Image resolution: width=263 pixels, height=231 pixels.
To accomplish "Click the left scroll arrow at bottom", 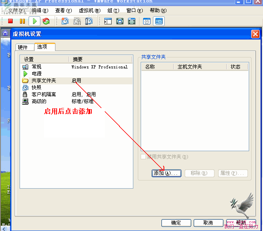I will coord(4,229).
